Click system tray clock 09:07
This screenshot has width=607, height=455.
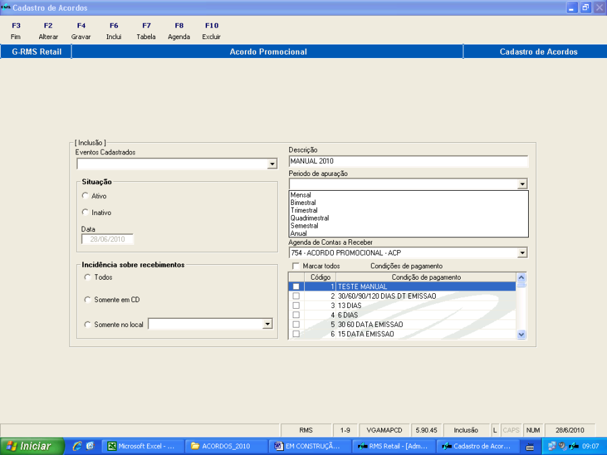point(590,446)
